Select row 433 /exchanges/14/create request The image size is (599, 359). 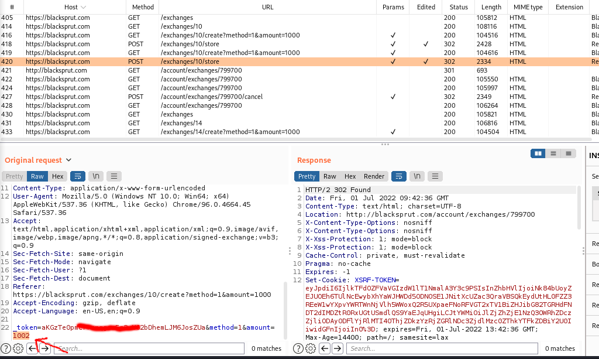point(299,132)
